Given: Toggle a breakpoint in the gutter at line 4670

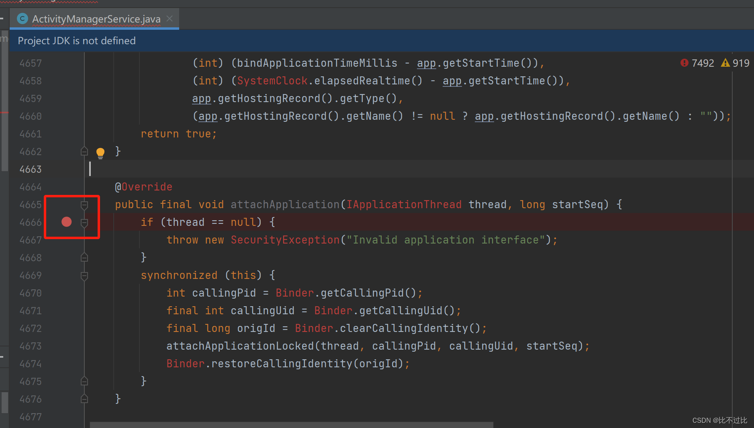Looking at the screenshot, I should (66, 293).
